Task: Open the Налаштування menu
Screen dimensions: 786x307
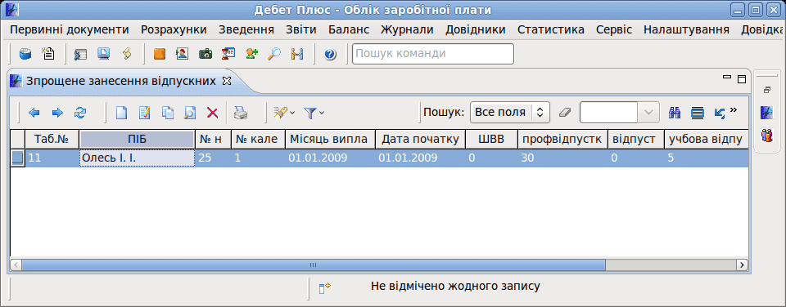Action: (x=686, y=29)
